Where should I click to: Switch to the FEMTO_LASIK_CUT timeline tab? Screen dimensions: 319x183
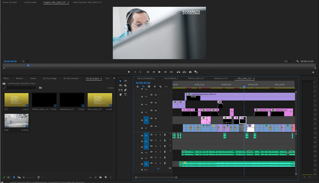(196, 78)
